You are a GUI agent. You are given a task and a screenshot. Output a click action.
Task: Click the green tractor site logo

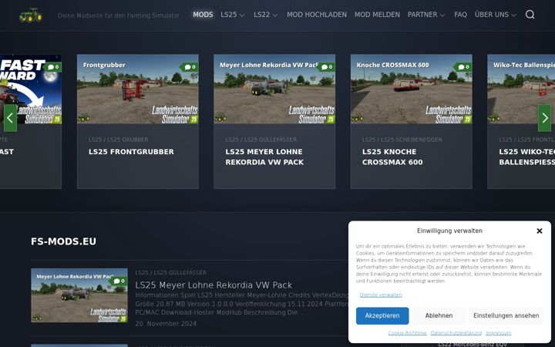click(31, 15)
